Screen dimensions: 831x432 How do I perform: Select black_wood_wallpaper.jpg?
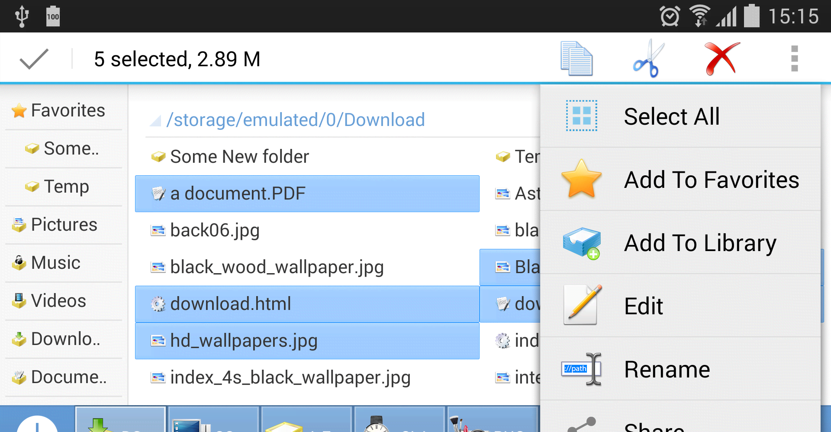pyautogui.click(x=307, y=267)
